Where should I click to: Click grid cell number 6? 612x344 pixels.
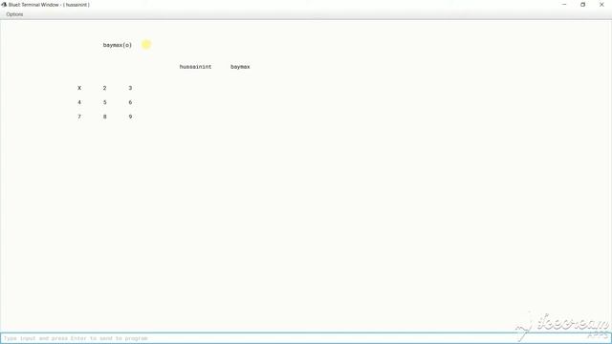(x=130, y=102)
